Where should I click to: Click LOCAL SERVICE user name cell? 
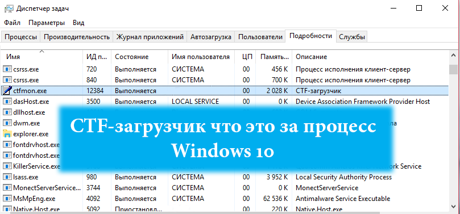[196, 102]
